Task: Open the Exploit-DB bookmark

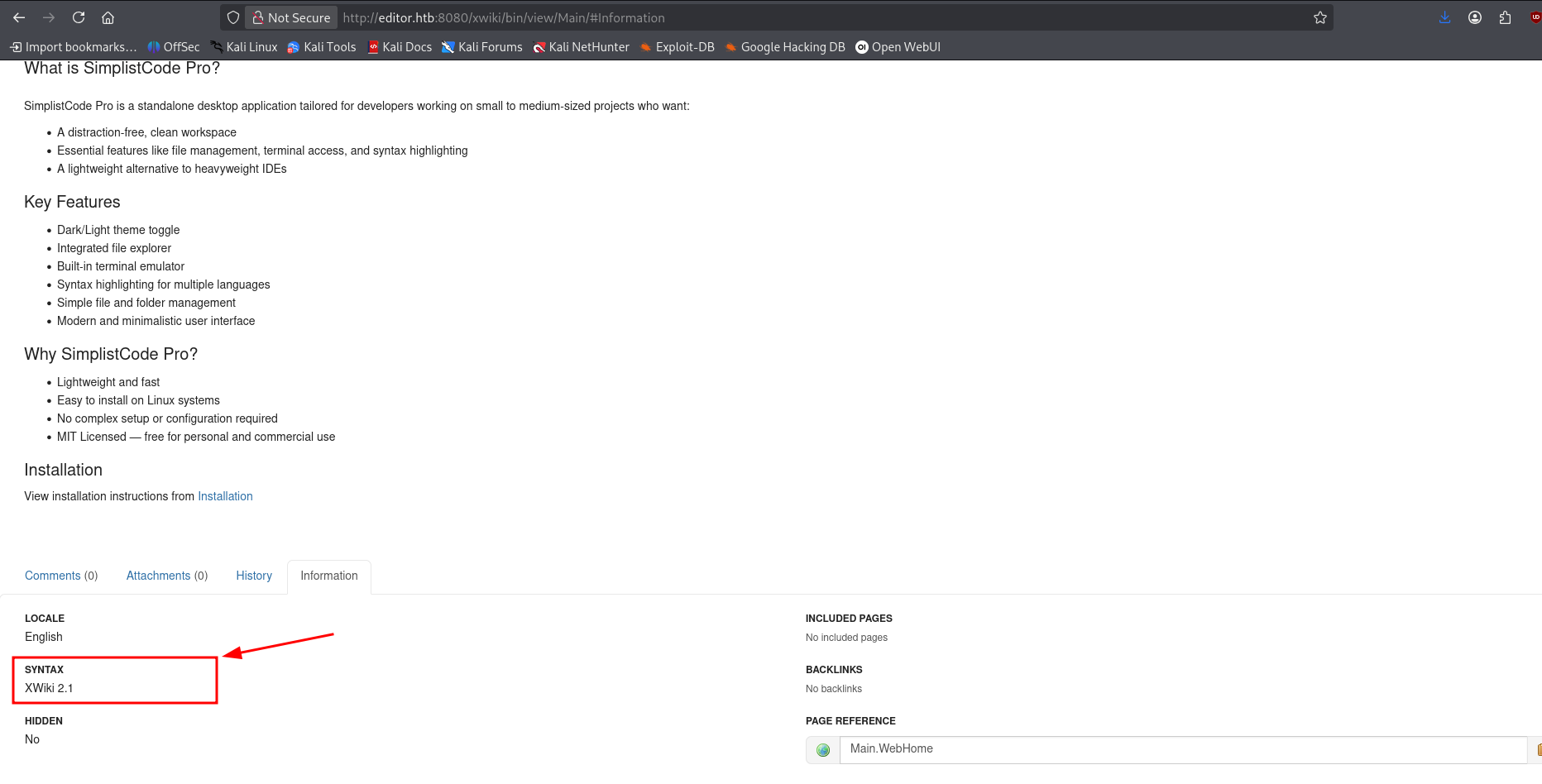Action: coord(678,47)
